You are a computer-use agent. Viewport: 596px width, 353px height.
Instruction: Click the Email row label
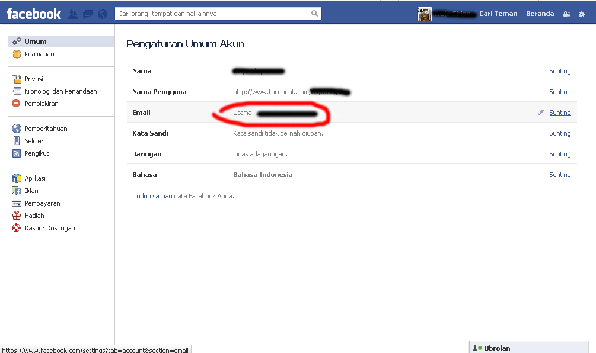(141, 113)
